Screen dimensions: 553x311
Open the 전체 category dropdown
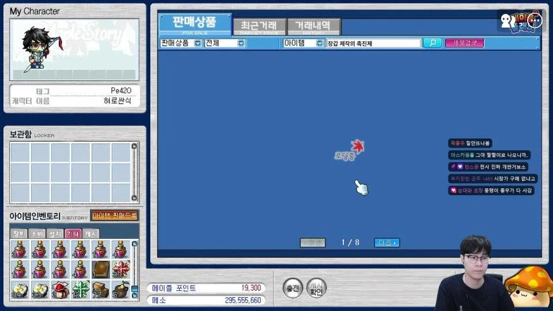point(241,43)
